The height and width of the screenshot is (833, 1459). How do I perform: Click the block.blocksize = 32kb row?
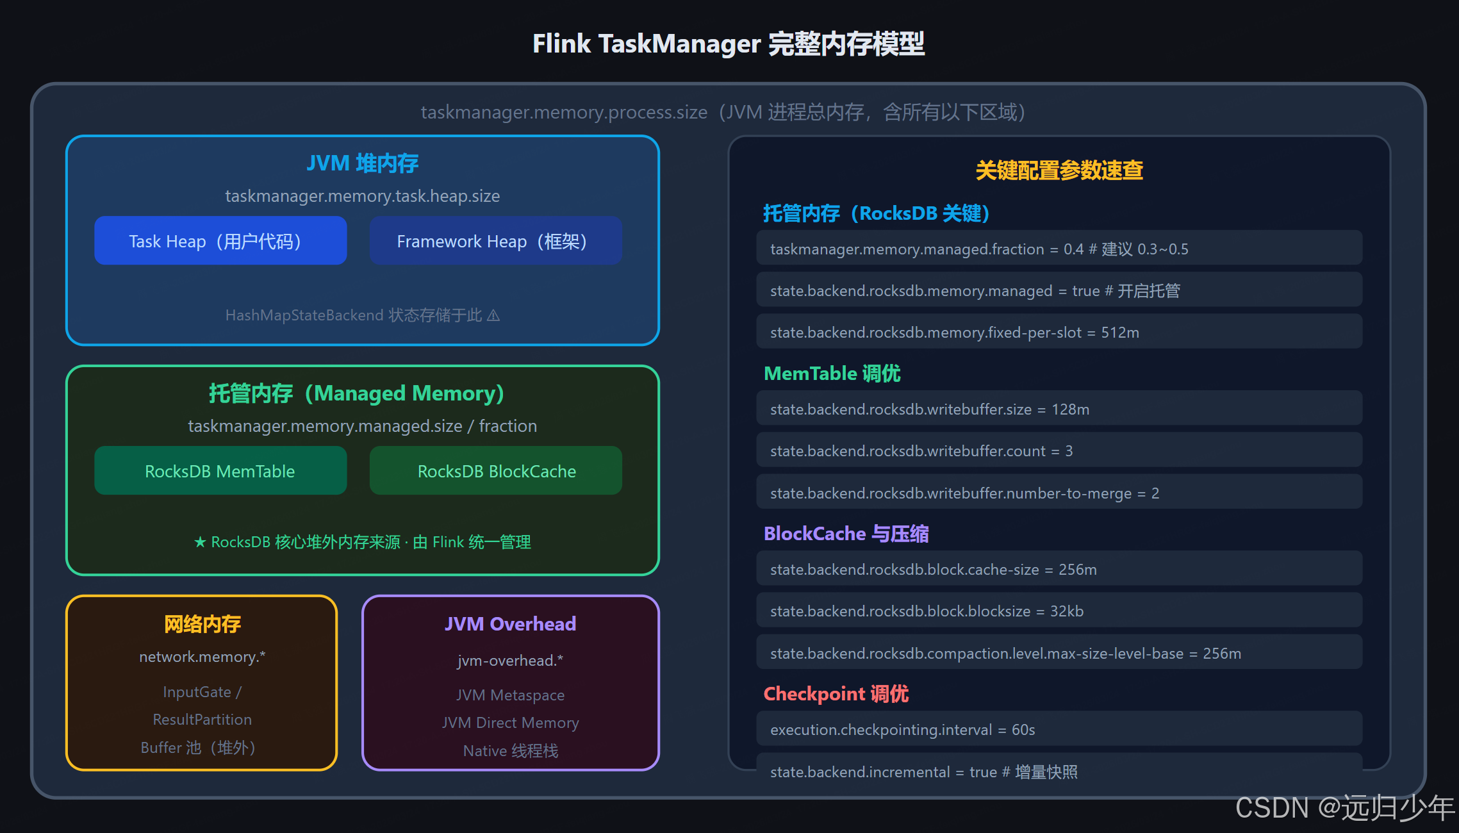click(1059, 611)
